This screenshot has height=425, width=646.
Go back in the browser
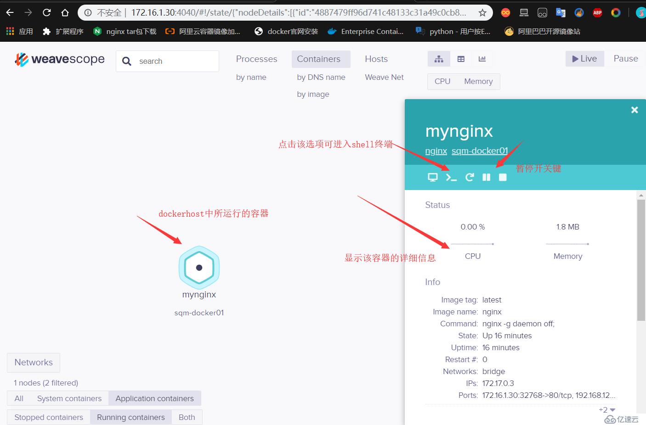coord(10,12)
